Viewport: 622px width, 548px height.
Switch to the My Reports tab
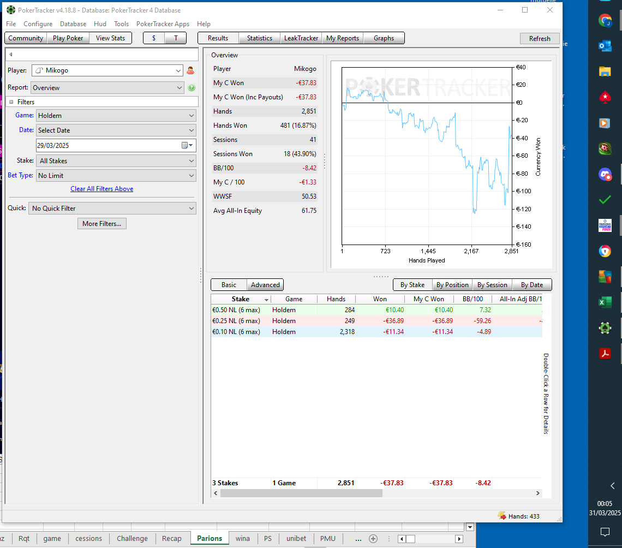pyautogui.click(x=342, y=38)
